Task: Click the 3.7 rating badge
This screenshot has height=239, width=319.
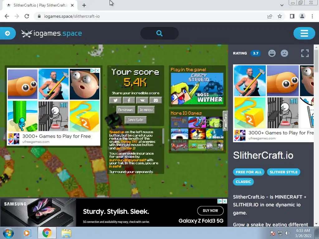Action: pyautogui.click(x=255, y=53)
